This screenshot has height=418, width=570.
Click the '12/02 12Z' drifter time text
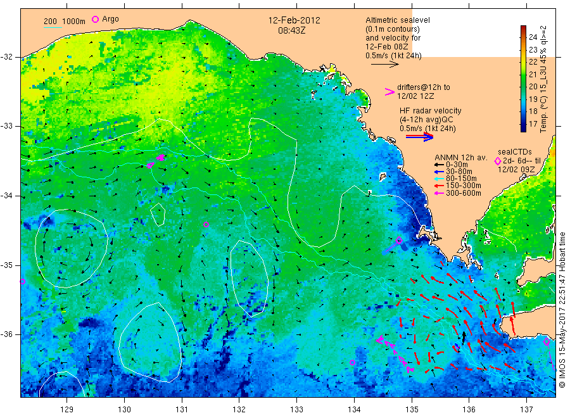click(x=415, y=96)
